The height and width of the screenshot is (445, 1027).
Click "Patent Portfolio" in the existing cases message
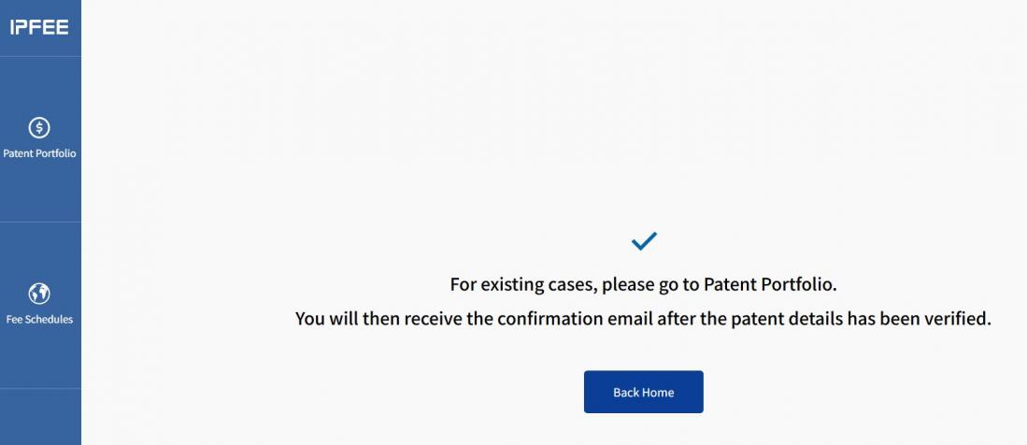769,284
